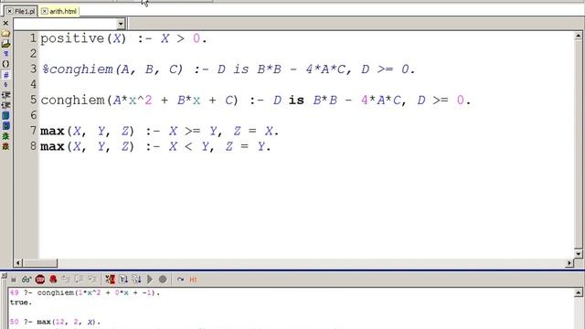Click the second grayed step icon in console toolbar

79,279
